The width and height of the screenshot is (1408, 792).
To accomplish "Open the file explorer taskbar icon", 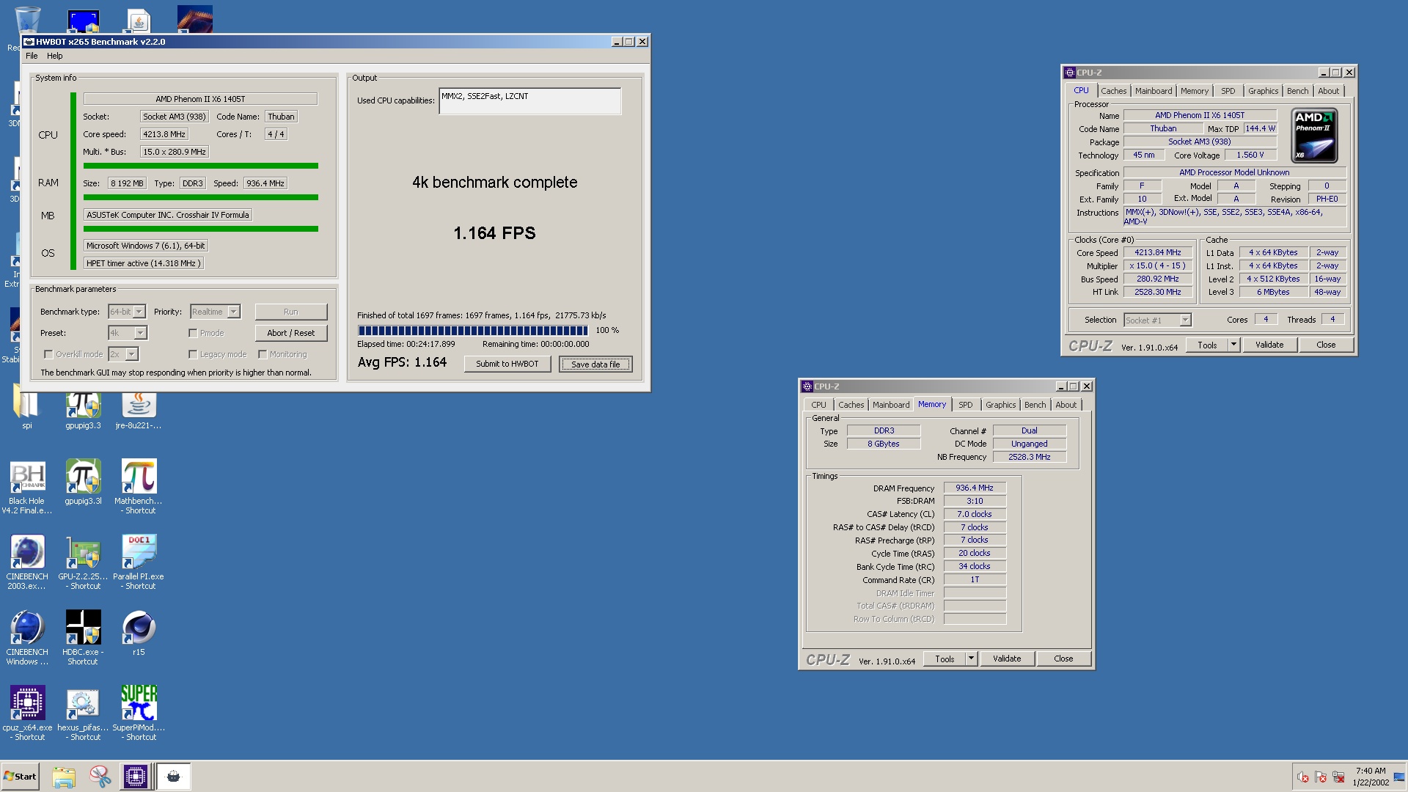I will 64,777.
